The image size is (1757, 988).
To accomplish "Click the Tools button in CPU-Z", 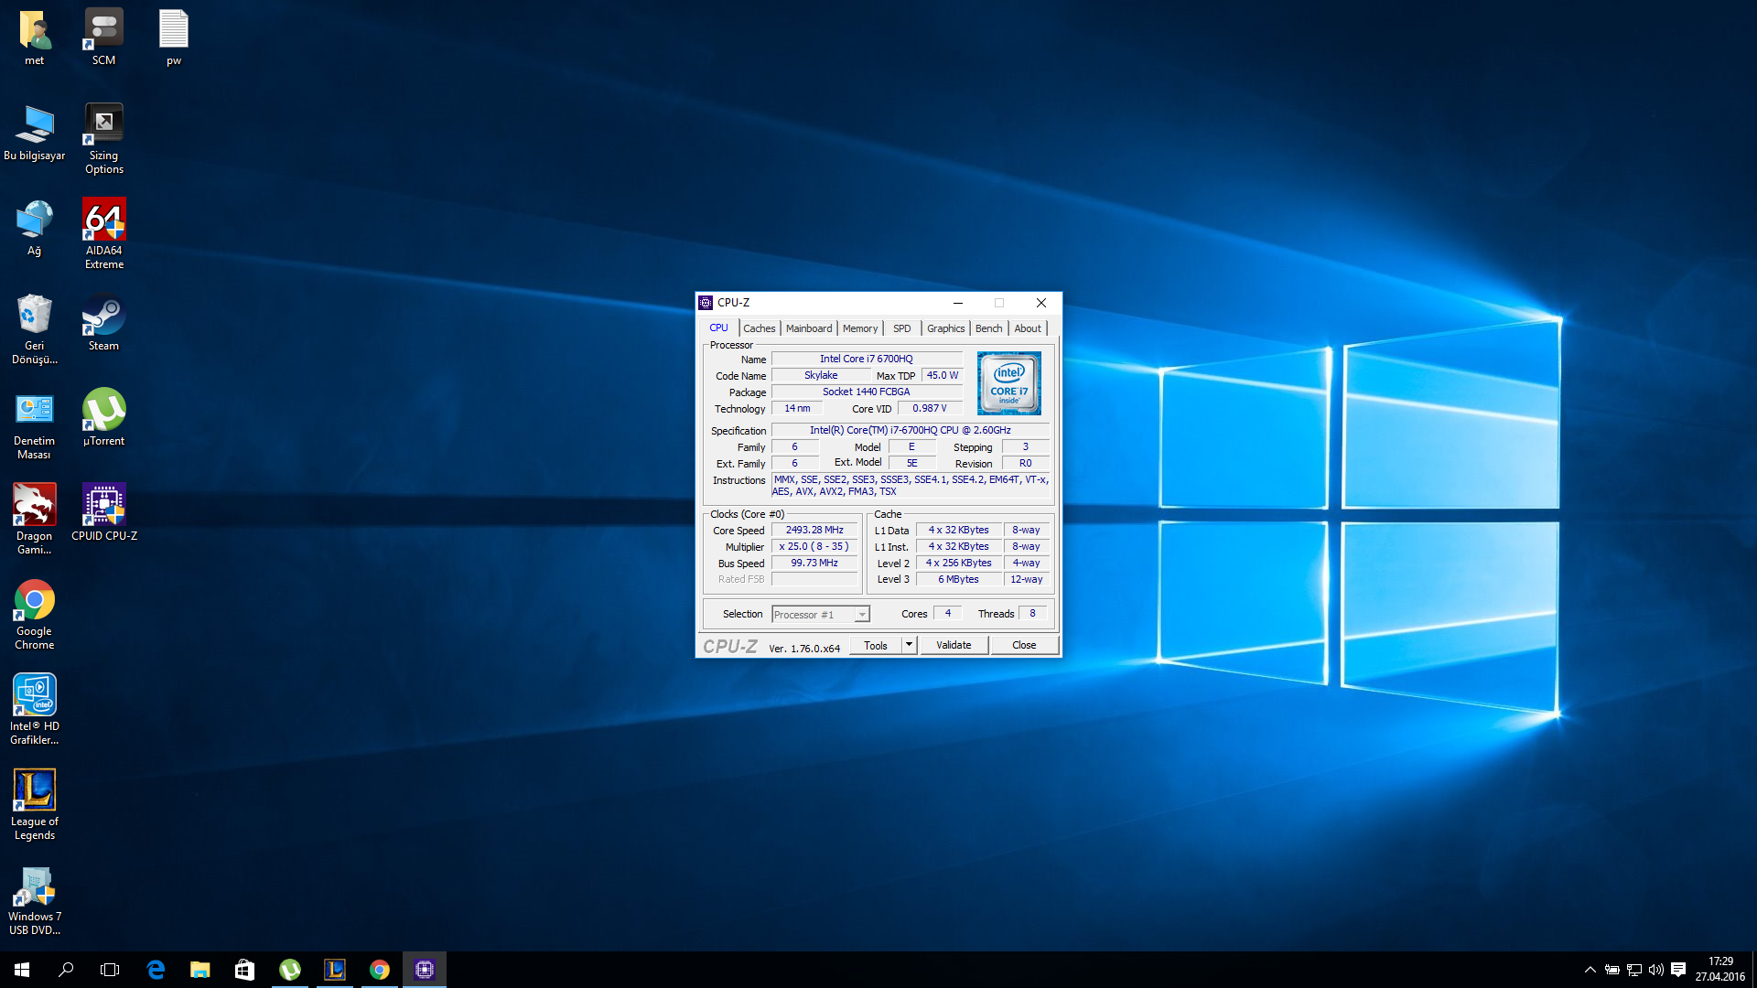I will pos(876,645).
